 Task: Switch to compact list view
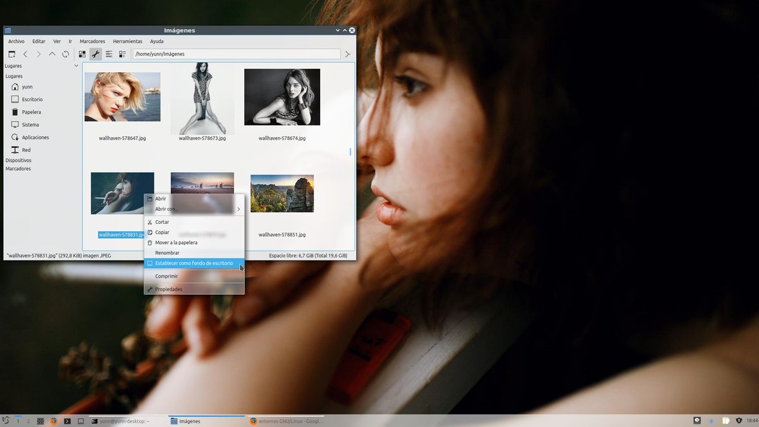click(x=109, y=54)
